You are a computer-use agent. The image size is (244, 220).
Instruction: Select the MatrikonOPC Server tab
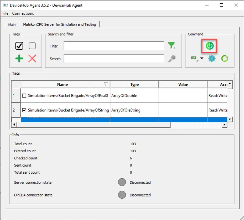[x=59, y=24]
